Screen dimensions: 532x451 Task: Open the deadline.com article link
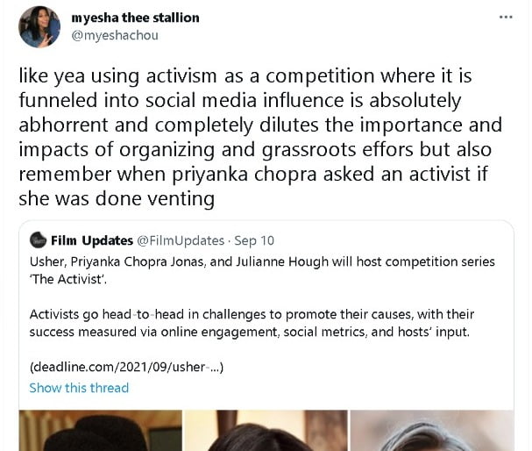click(126, 367)
